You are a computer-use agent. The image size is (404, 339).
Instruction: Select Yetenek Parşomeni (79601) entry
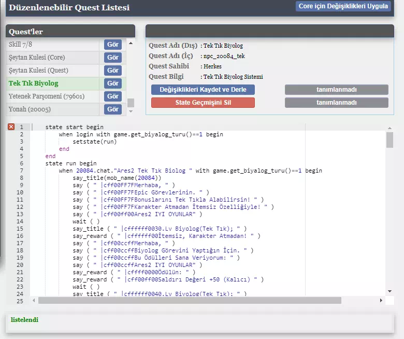pos(52,96)
